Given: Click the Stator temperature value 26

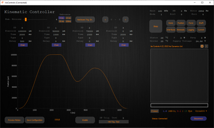Looking at the screenshot, I should click(x=162, y=38).
